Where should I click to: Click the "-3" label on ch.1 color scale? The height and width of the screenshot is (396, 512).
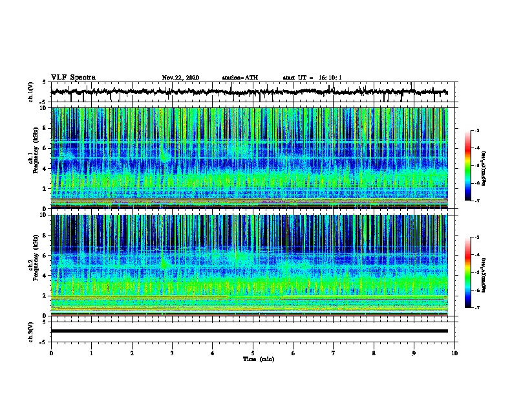coord(476,131)
